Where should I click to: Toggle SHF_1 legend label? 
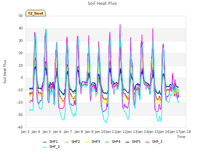(x=157, y=142)
